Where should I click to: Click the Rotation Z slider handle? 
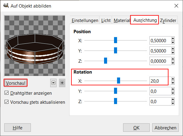tap(116, 101)
